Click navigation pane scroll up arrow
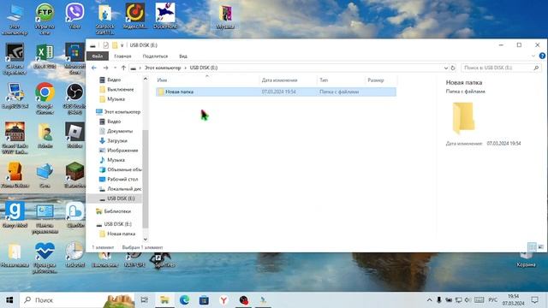The width and height of the screenshot is (548, 308). point(146,80)
